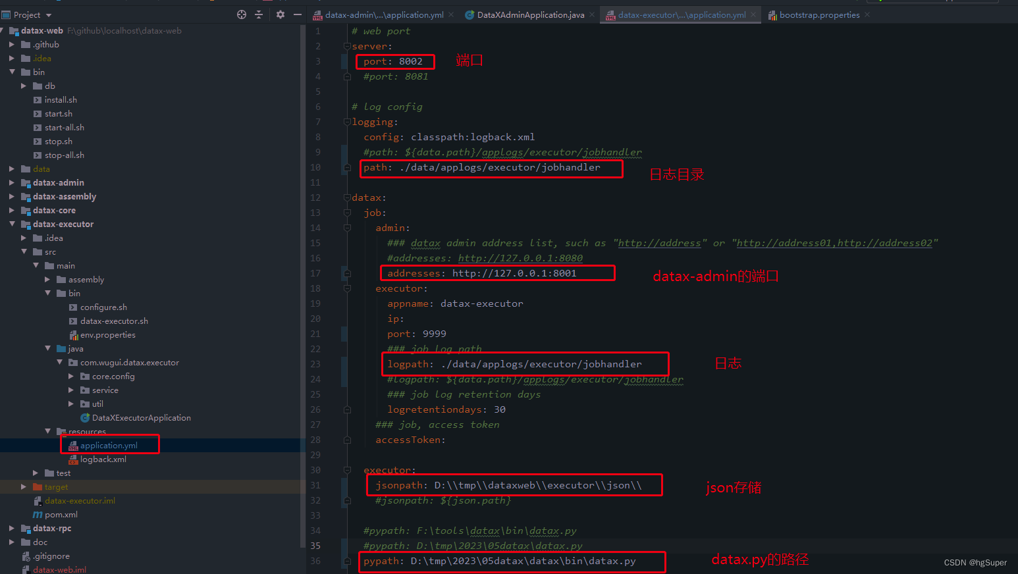Image resolution: width=1018 pixels, height=574 pixels.
Task: Open start-all.sh file
Action: 65,128
